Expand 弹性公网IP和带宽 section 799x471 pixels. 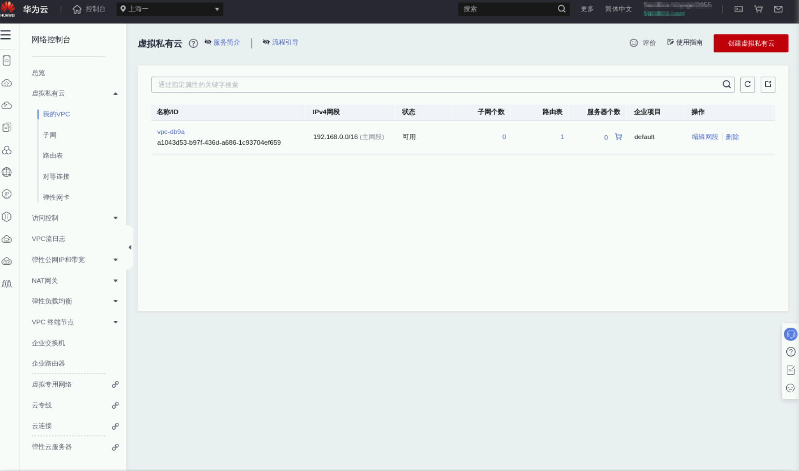116,260
